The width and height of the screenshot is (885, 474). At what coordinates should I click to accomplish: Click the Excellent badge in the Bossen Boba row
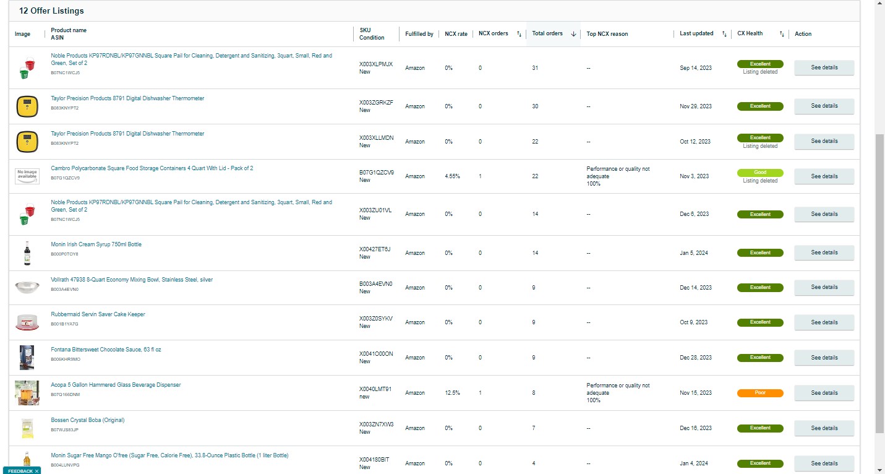tap(760, 428)
